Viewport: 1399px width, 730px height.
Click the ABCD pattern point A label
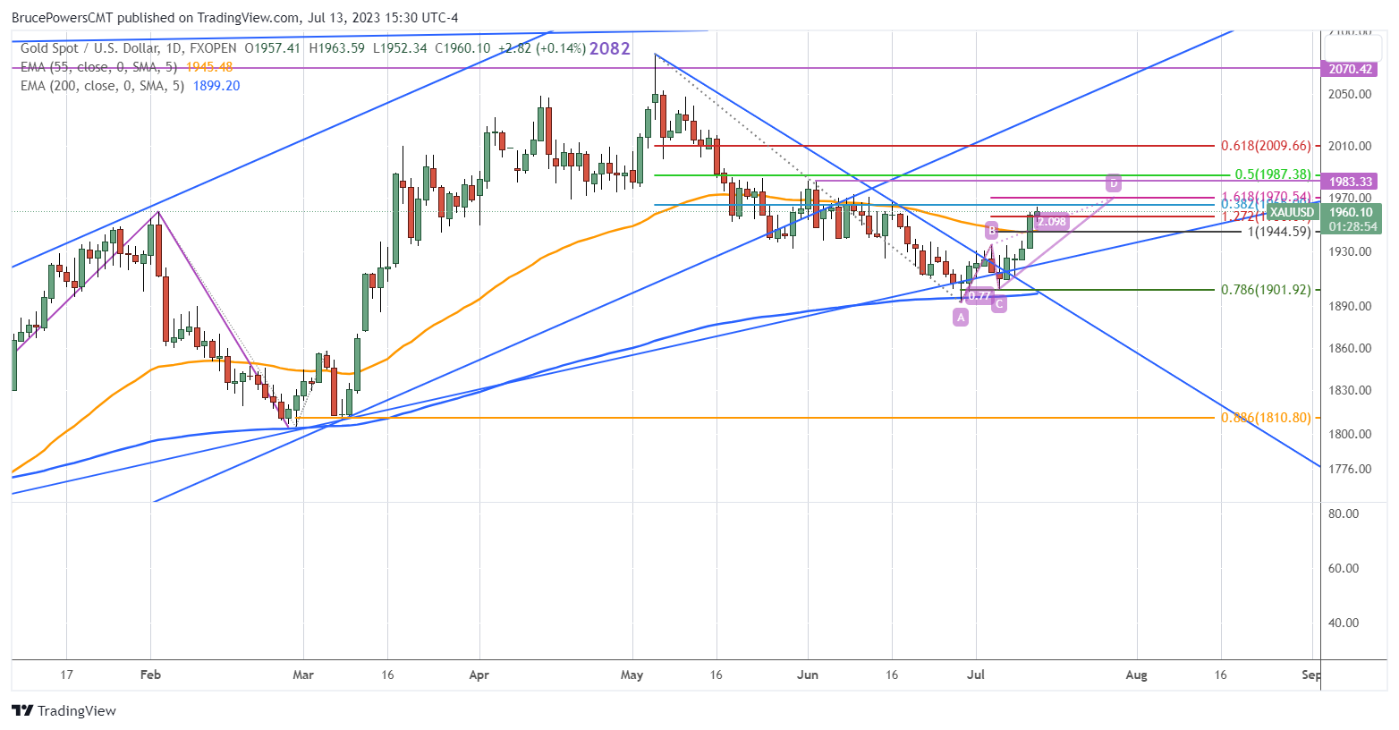coord(961,318)
